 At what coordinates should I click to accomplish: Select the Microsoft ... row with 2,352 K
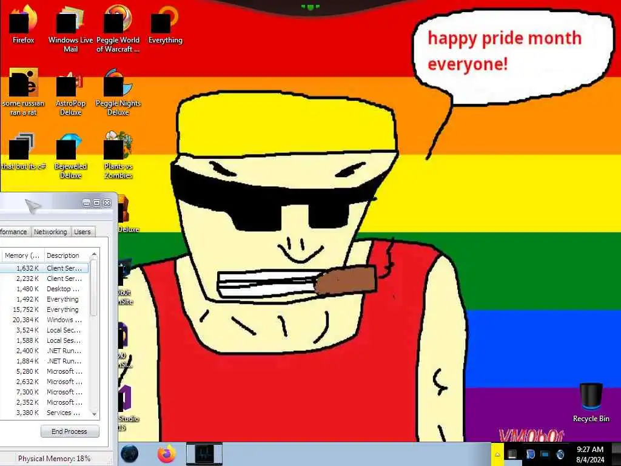[44, 402]
